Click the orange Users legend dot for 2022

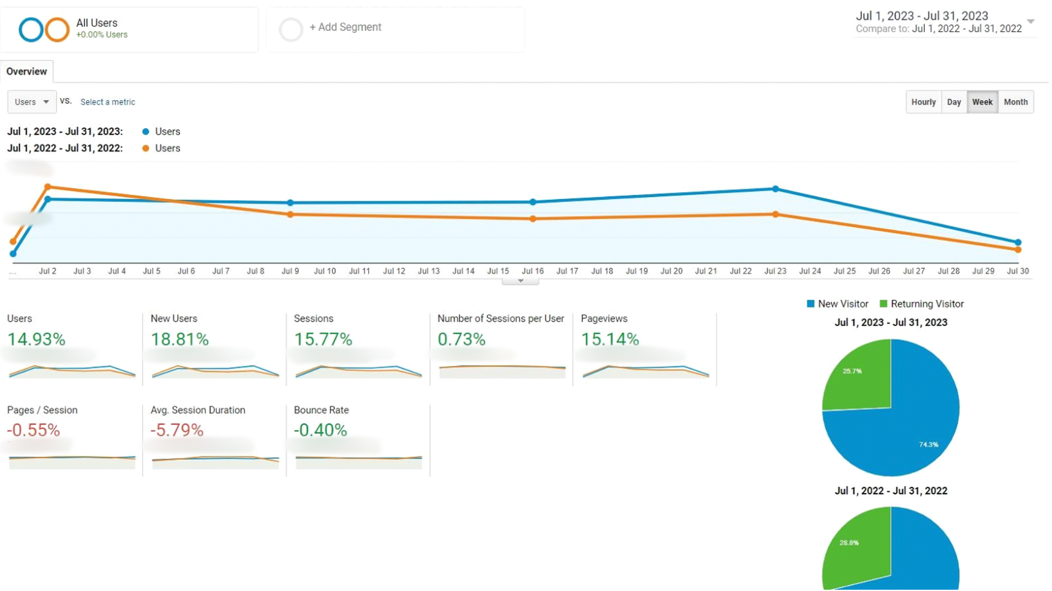tap(146, 148)
